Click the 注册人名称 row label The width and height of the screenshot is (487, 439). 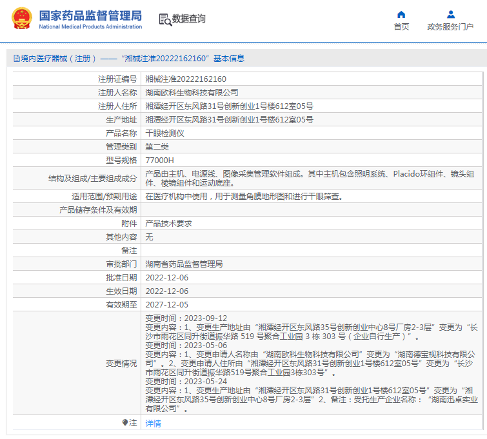point(117,93)
